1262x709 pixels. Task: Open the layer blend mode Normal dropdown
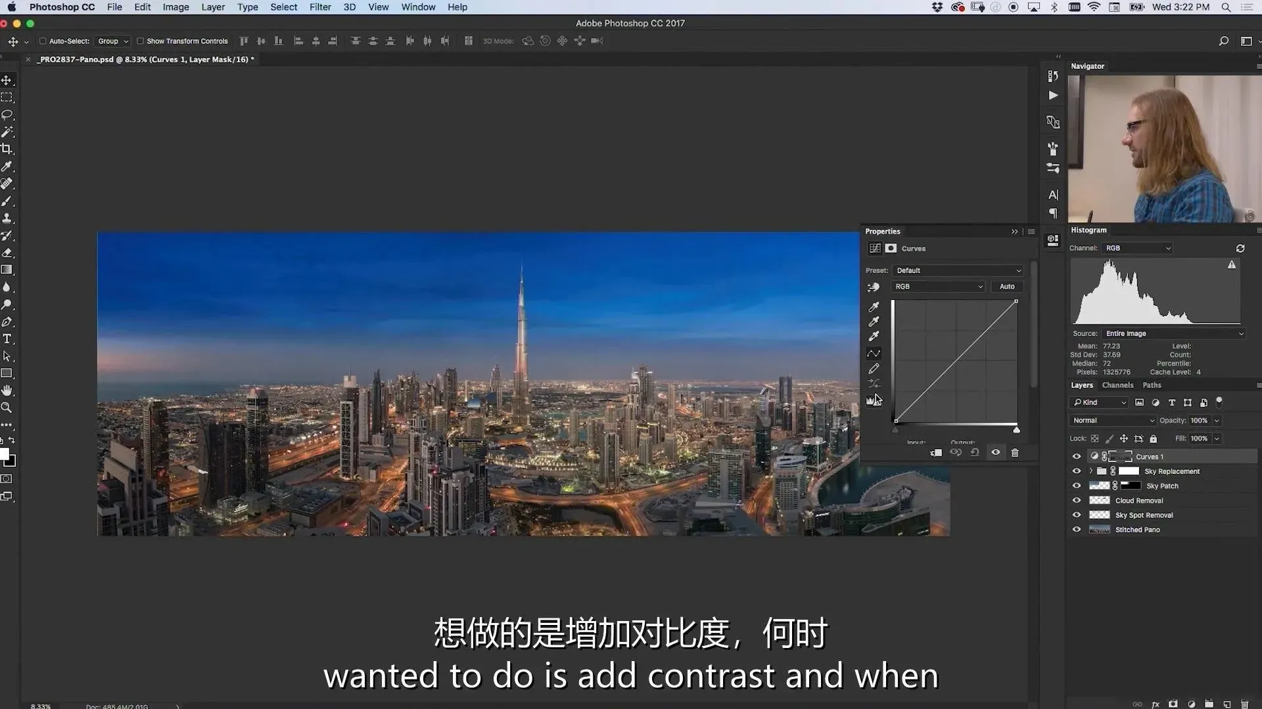pos(1112,421)
